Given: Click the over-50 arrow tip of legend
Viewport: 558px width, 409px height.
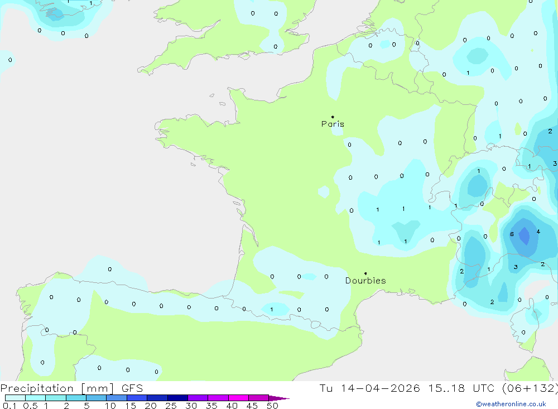Looking at the screenshot, I should [x=280, y=398].
